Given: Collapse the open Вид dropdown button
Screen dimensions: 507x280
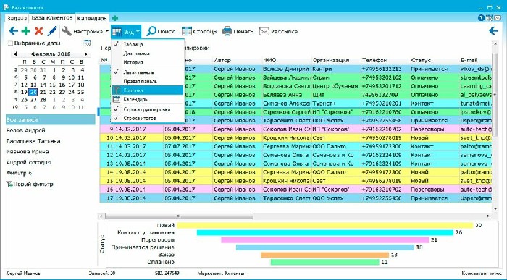Looking at the screenshot, I should (x=126, y=31).
